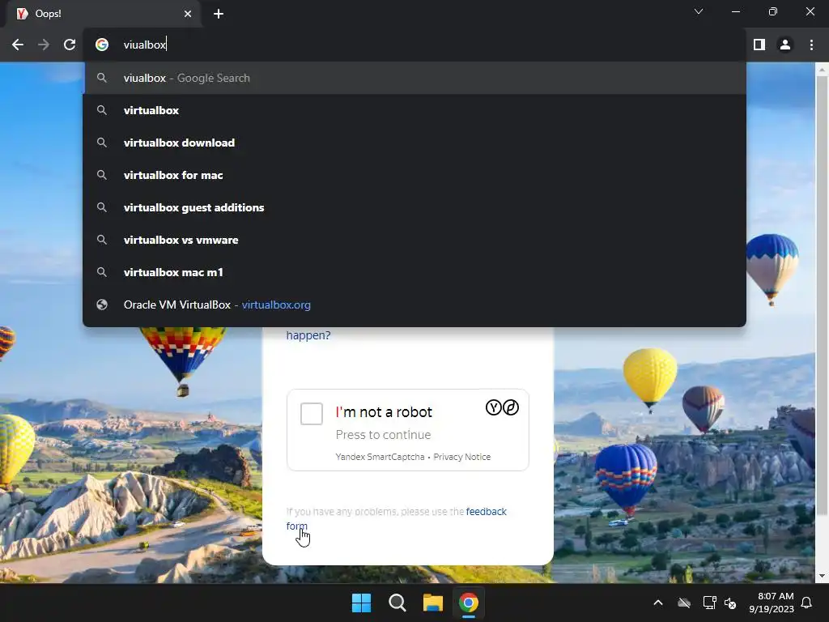This screenshot has width=829, height=622.
Task: Click the globe icon beside Oracle VM VirtualBox
Action: click(x=102, y=305)
